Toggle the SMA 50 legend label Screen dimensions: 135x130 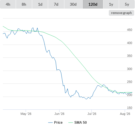[x=81, y=123]
